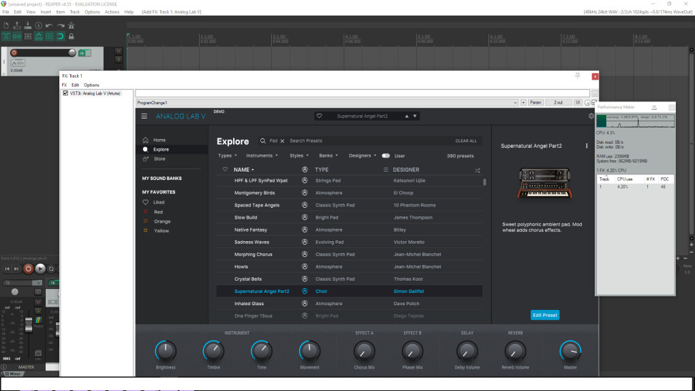Click the Param button
Screen dimensions: 695x391
pyautogui.click(x=536, y=103)
